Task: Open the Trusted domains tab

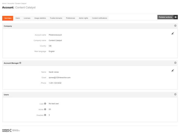Action: 56,18
